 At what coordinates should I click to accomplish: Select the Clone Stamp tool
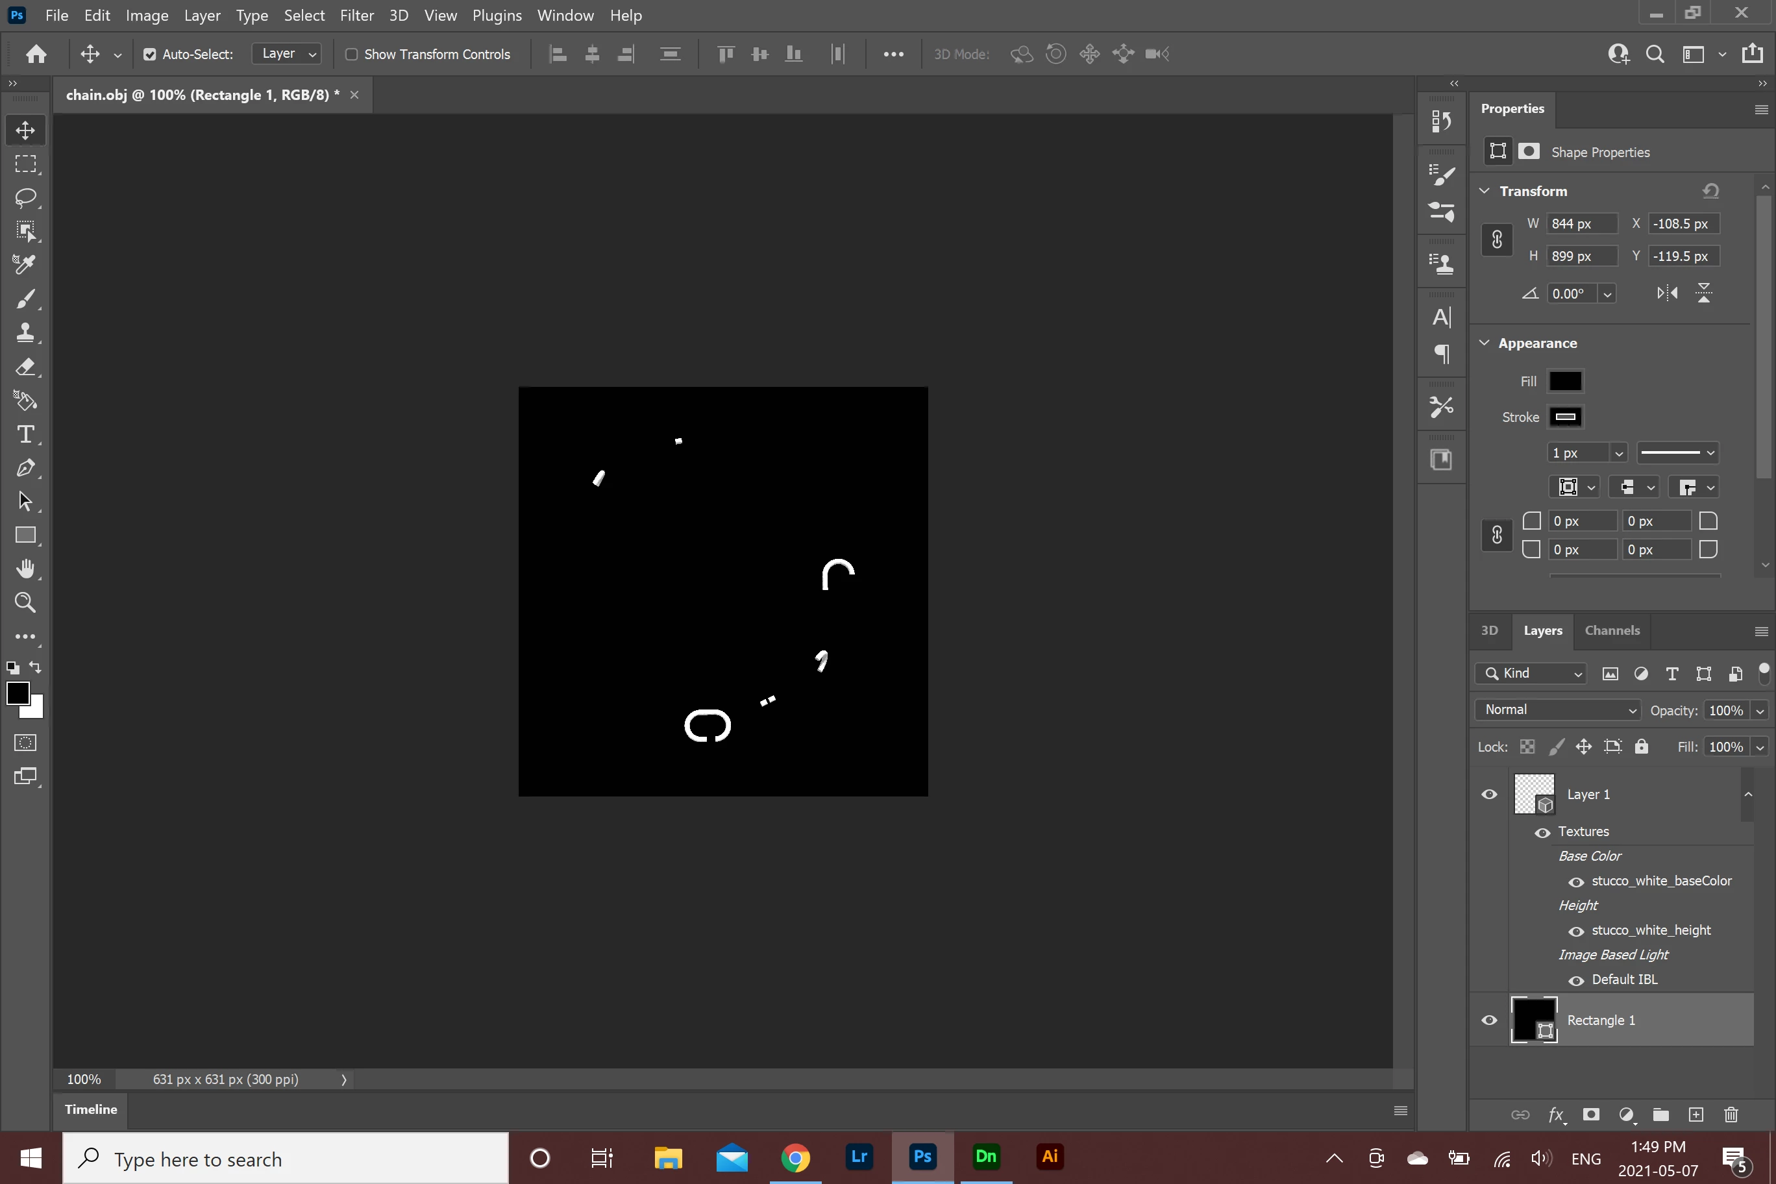25,332
